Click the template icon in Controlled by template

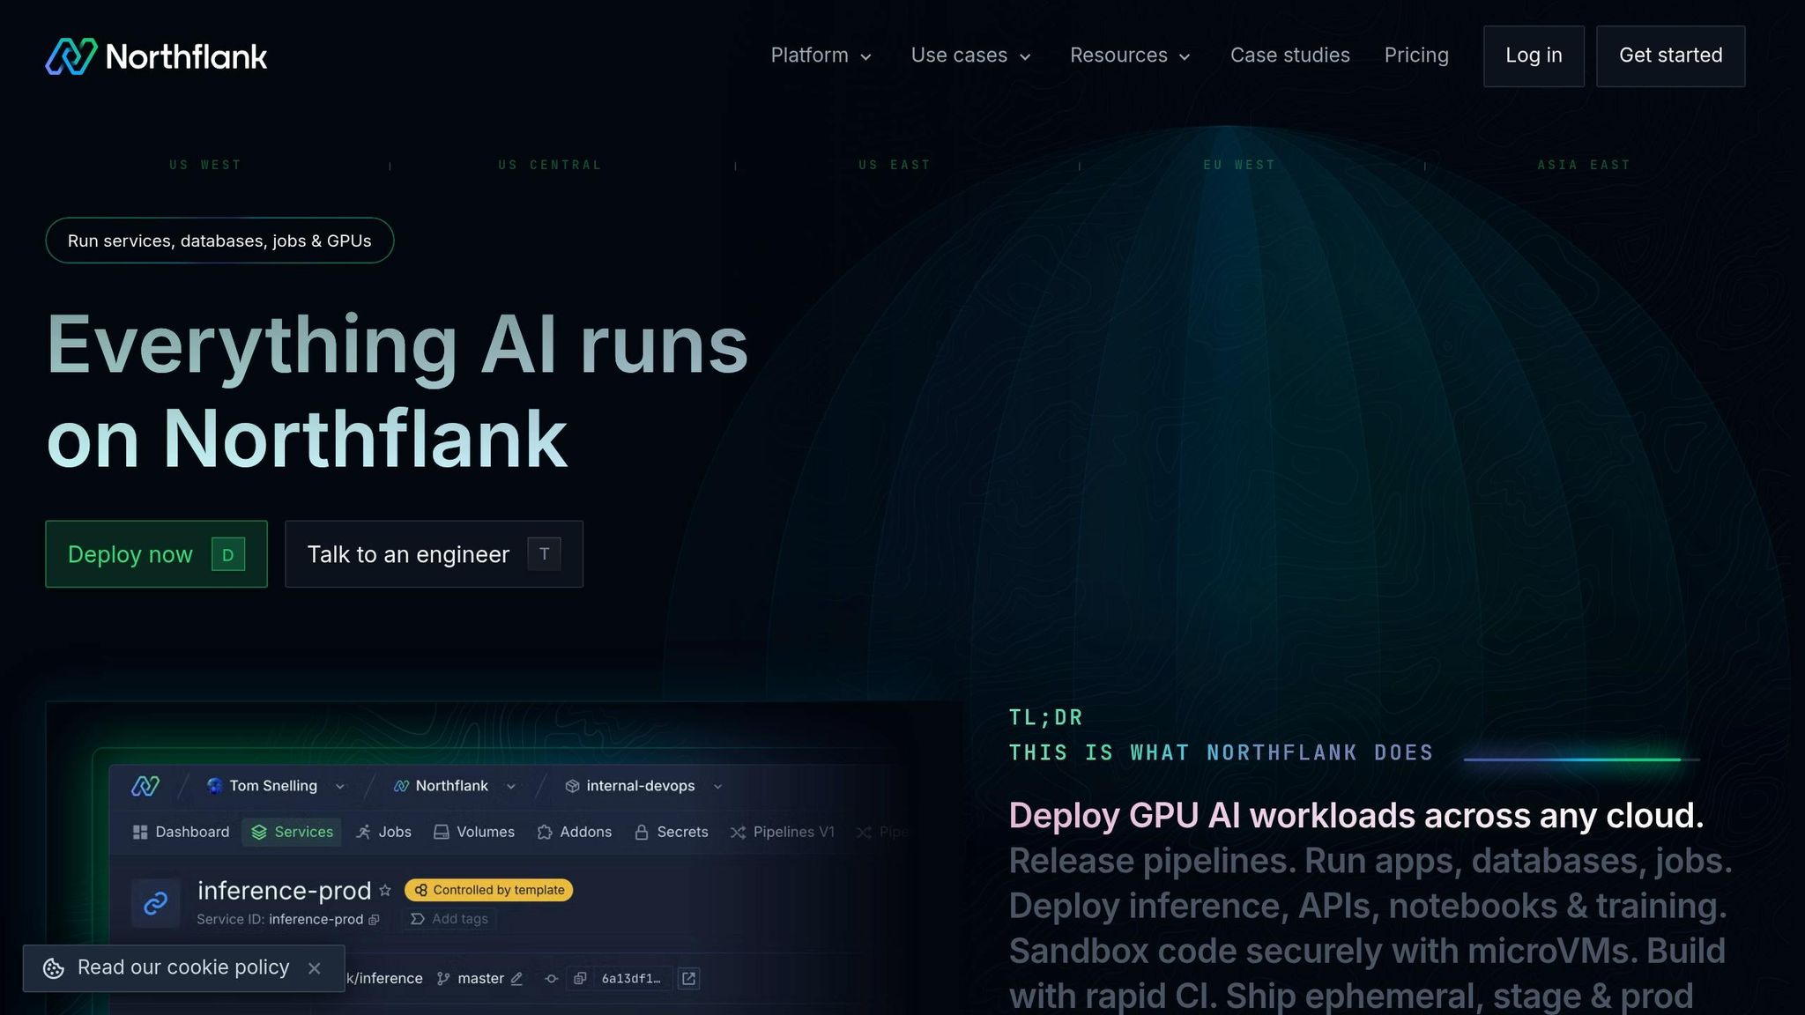point(420,890)
